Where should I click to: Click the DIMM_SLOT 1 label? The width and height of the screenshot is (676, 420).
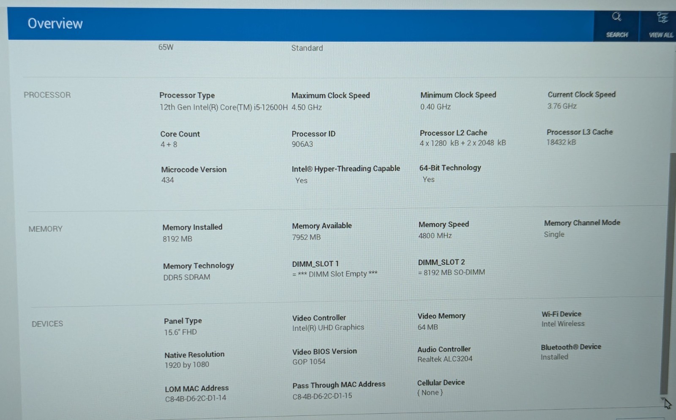(x=315, y=264)
